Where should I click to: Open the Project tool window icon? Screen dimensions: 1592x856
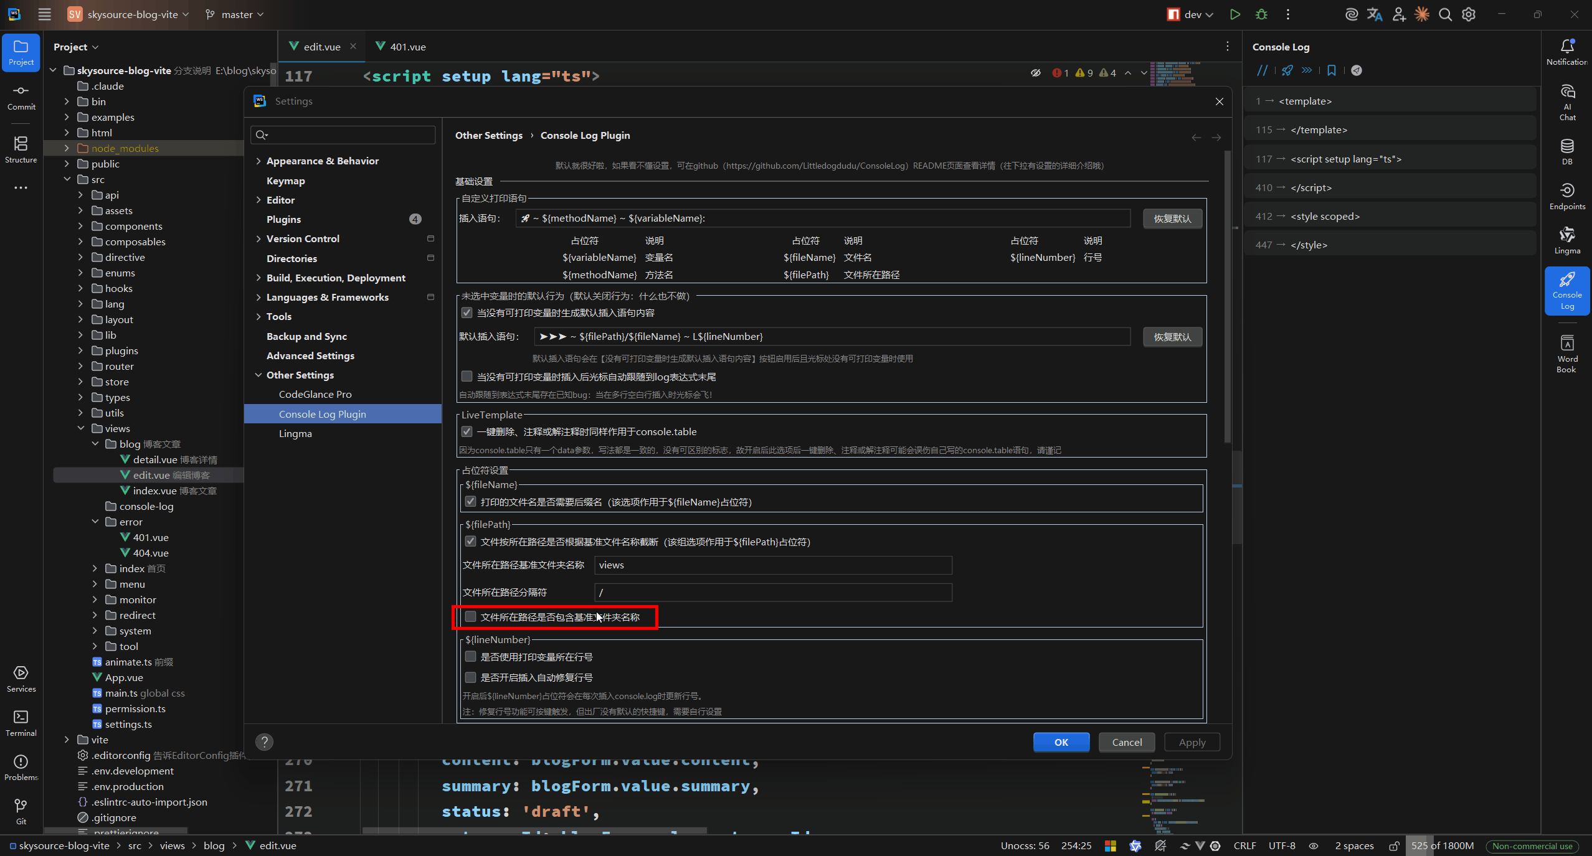(x=21, y=52)
